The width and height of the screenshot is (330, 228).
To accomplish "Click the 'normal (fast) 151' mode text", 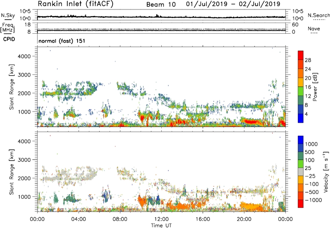I will click(x=62, y=41).
